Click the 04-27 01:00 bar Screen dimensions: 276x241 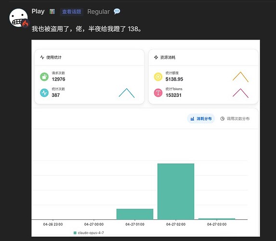pos(135,214)
